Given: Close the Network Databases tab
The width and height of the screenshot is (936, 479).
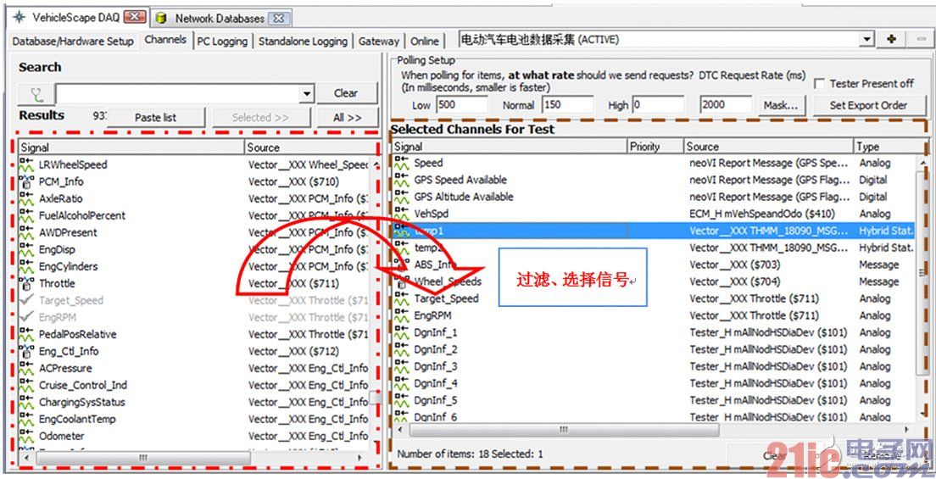Looking at the screenshot, I should tap(279, 19).
